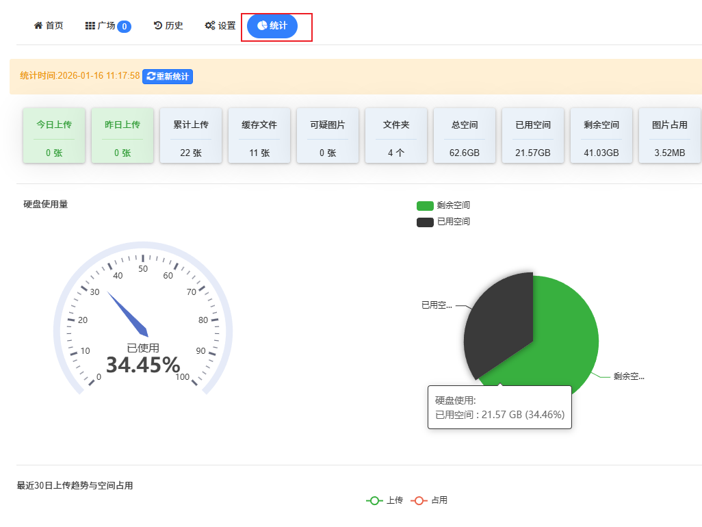Click the pie chart icon in 统计

coord(262,25)
